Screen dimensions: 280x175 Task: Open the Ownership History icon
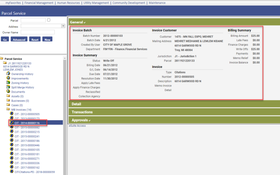8,74
